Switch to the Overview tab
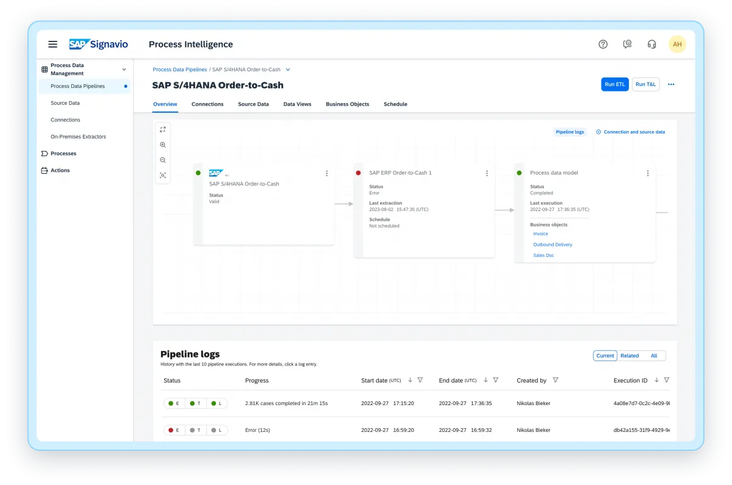The height and width of the screenshot is (485, 732). coord(165,104)
